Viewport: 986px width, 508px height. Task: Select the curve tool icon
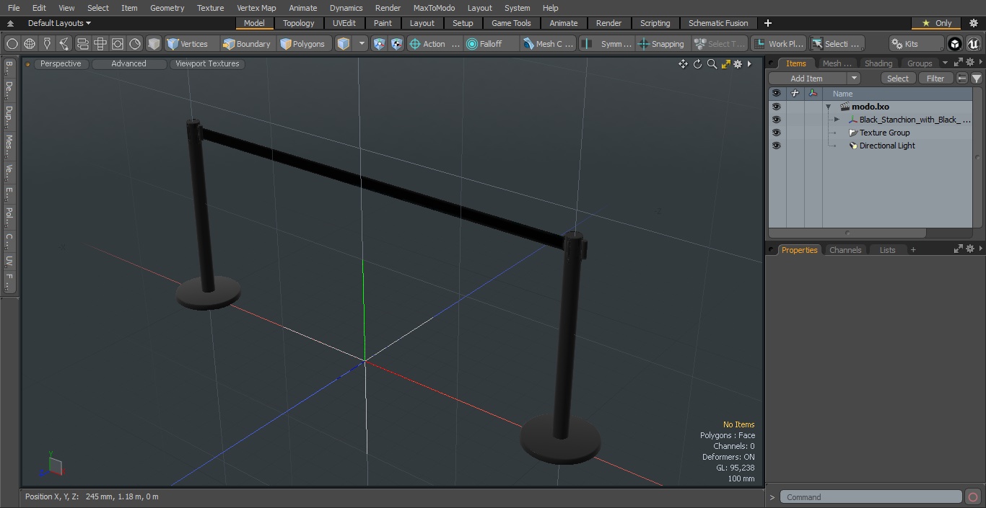64,44
